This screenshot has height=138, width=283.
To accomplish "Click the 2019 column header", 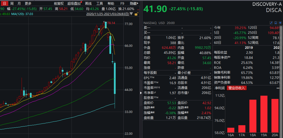I will pyautogui.click(x=249, y=48).
